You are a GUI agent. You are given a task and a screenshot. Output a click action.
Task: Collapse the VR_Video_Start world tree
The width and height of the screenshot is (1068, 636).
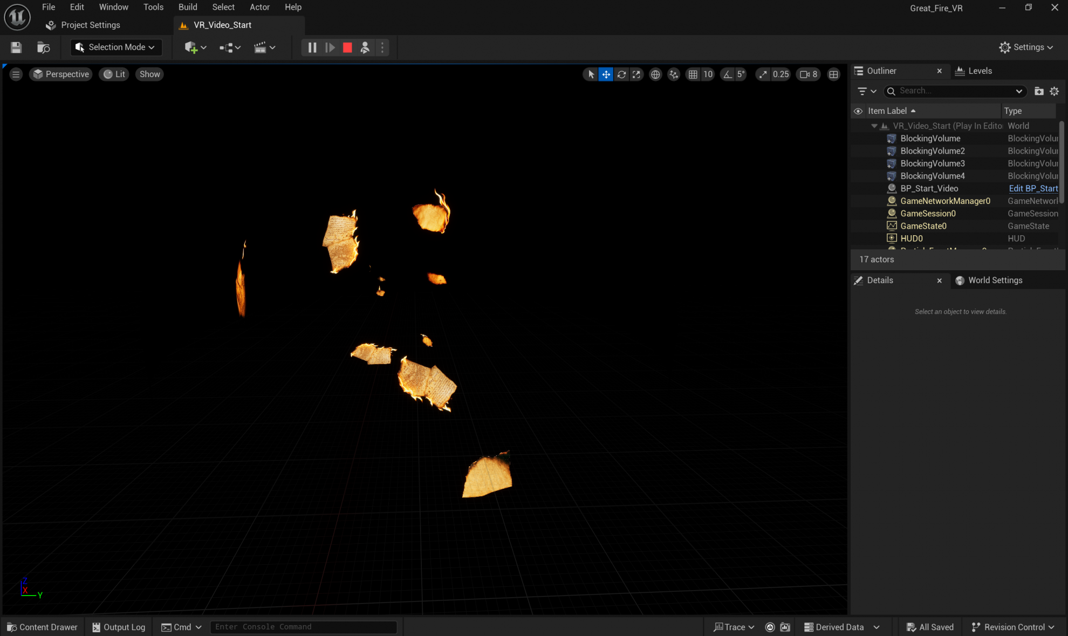pyautogui.click(x=874, y=126)
